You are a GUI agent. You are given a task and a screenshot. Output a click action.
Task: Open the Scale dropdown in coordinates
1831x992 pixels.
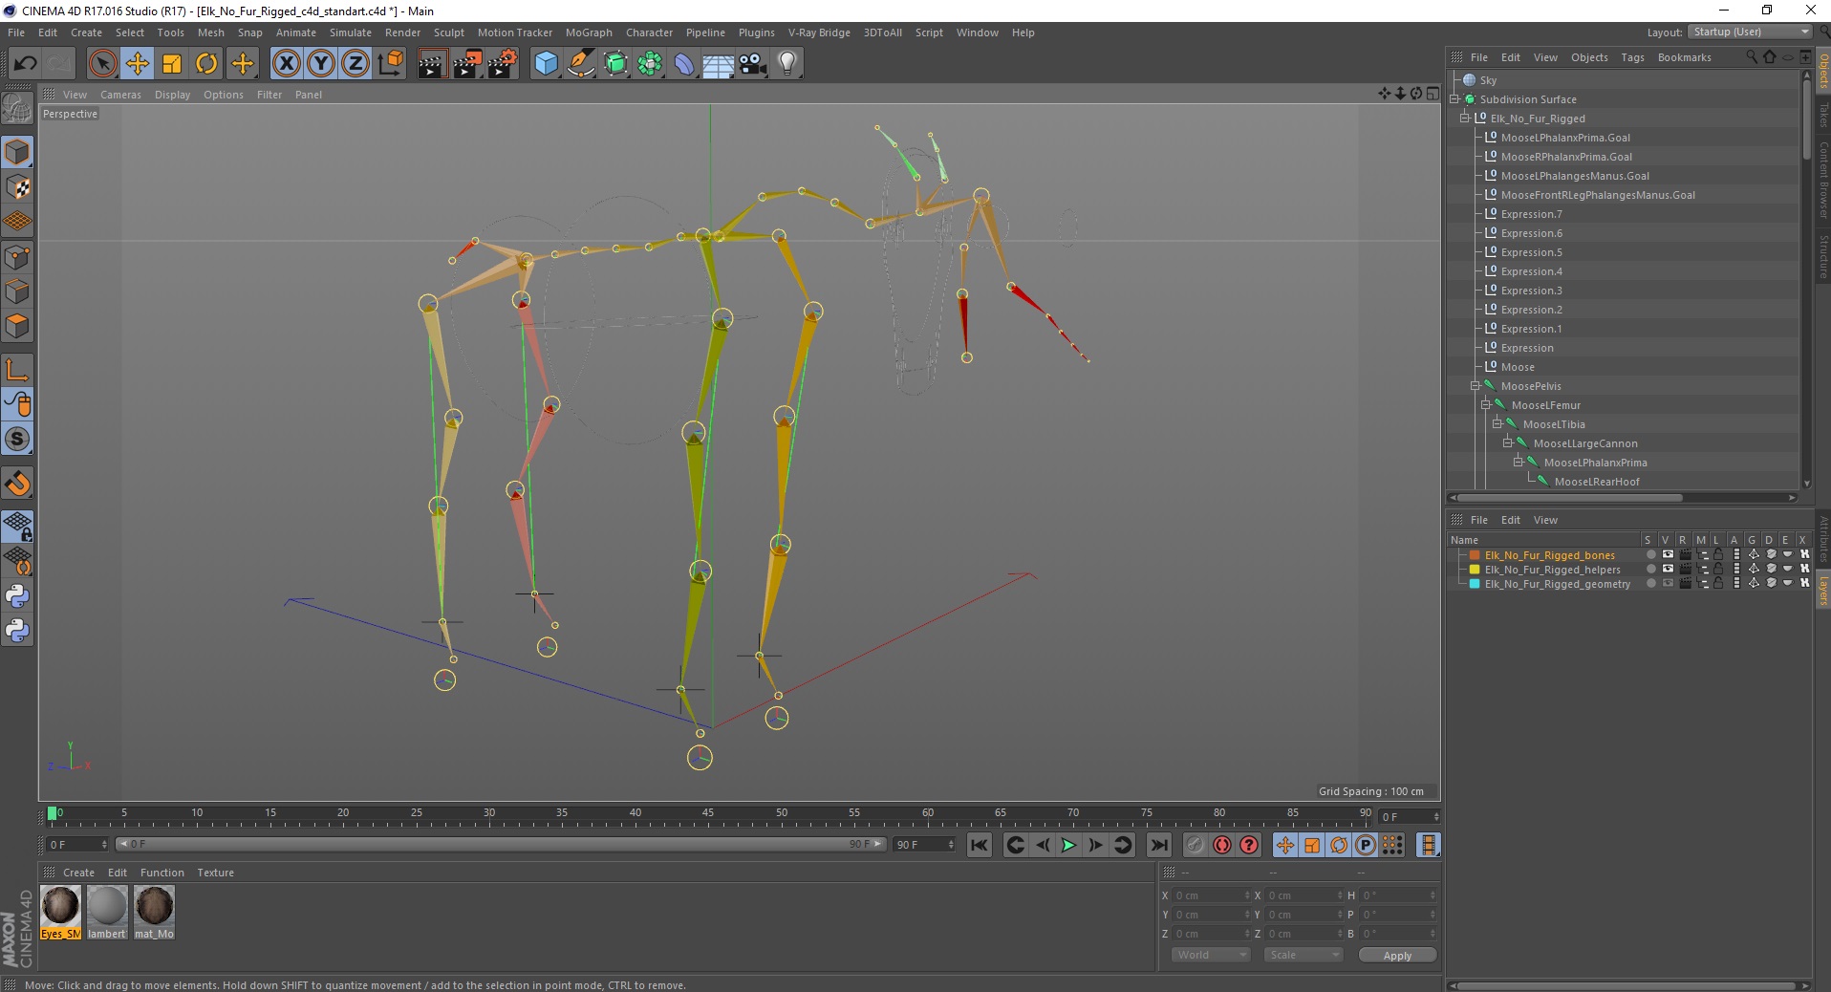pyautogui.click(x=1303, y=955)
